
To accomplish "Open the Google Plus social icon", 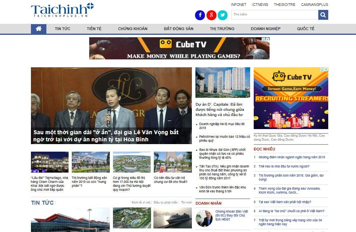I will click(x=211, y=15).
